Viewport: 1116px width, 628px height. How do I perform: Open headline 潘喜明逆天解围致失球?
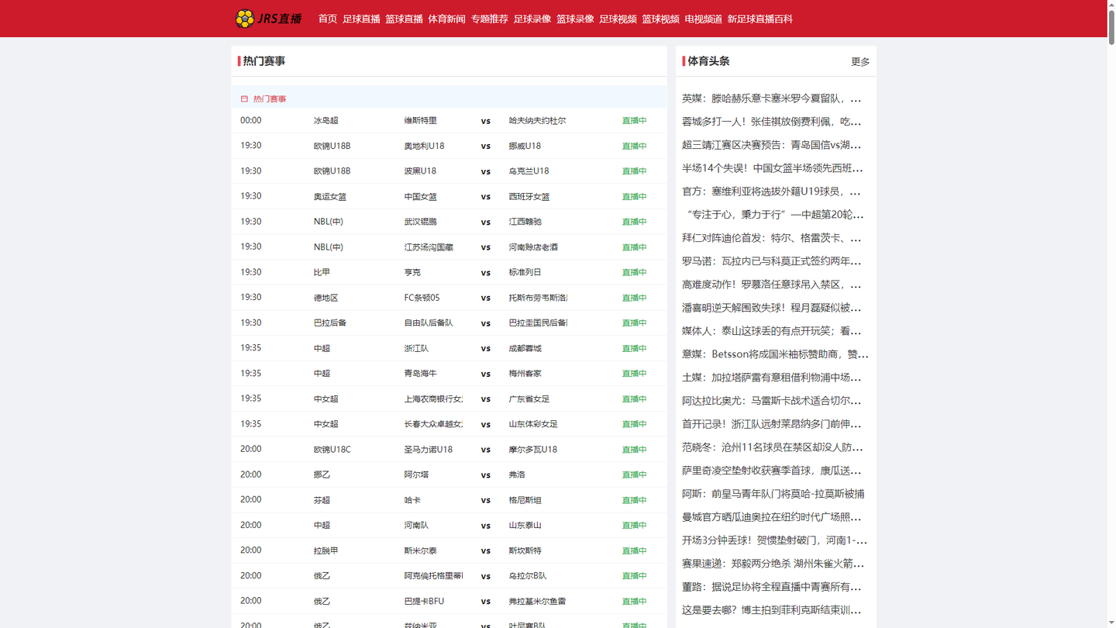(772, 308)
